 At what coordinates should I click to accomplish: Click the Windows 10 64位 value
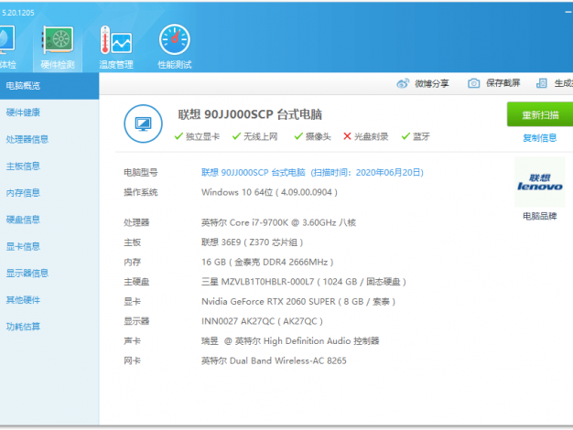269,192
